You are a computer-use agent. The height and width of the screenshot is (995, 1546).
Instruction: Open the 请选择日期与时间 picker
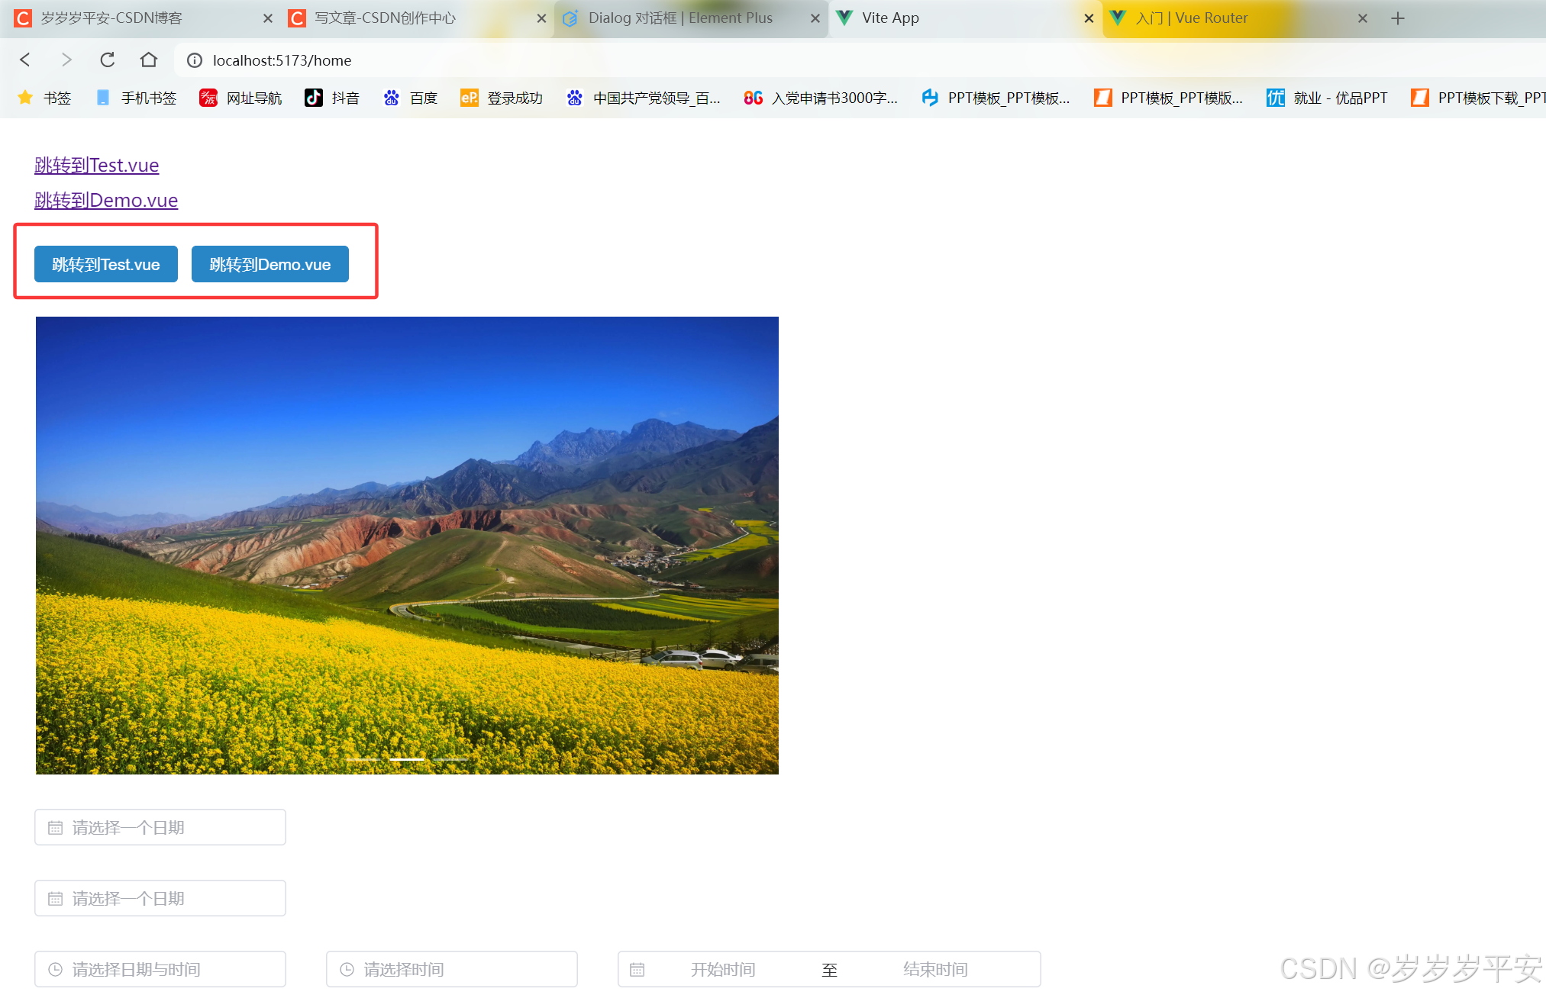pyautogui.click(x=160, y=969)
